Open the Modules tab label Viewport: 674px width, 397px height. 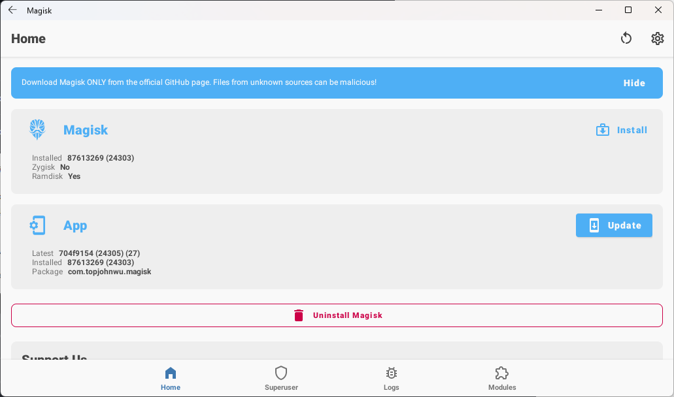[x=502, y=387]
